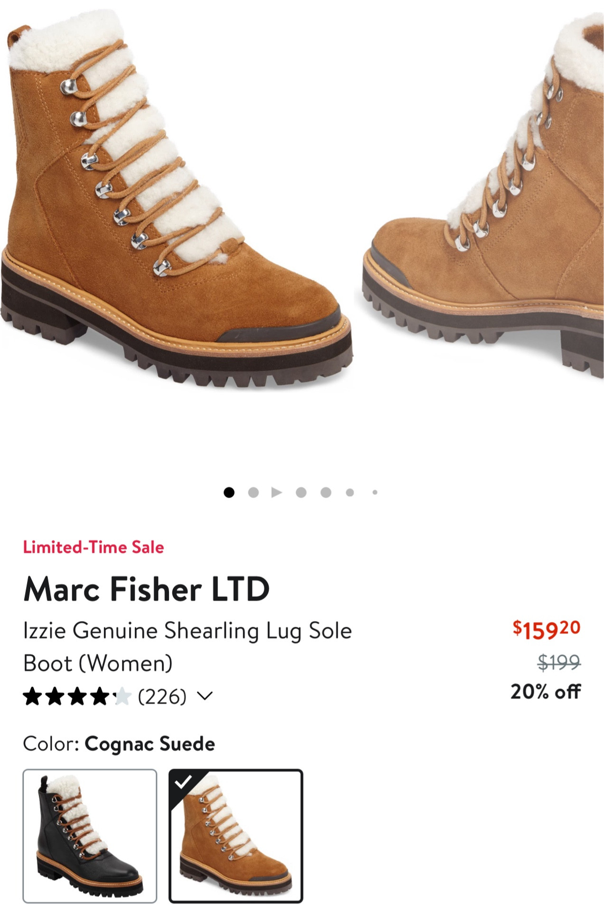Play product video via triangle carousel indicator
Viewport: 604px width, 906px height.
(277, 492)
